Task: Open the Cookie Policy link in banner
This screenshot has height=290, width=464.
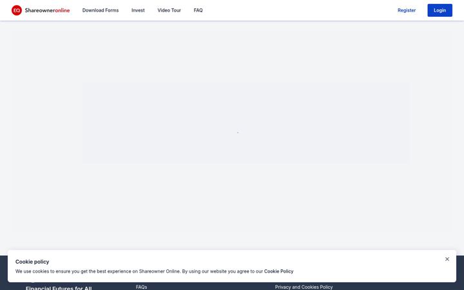Action: tap(278, 271)
